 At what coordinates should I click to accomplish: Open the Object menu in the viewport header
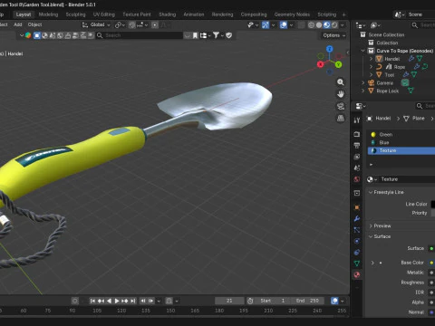pyautogui.click(x=34, y=24)
